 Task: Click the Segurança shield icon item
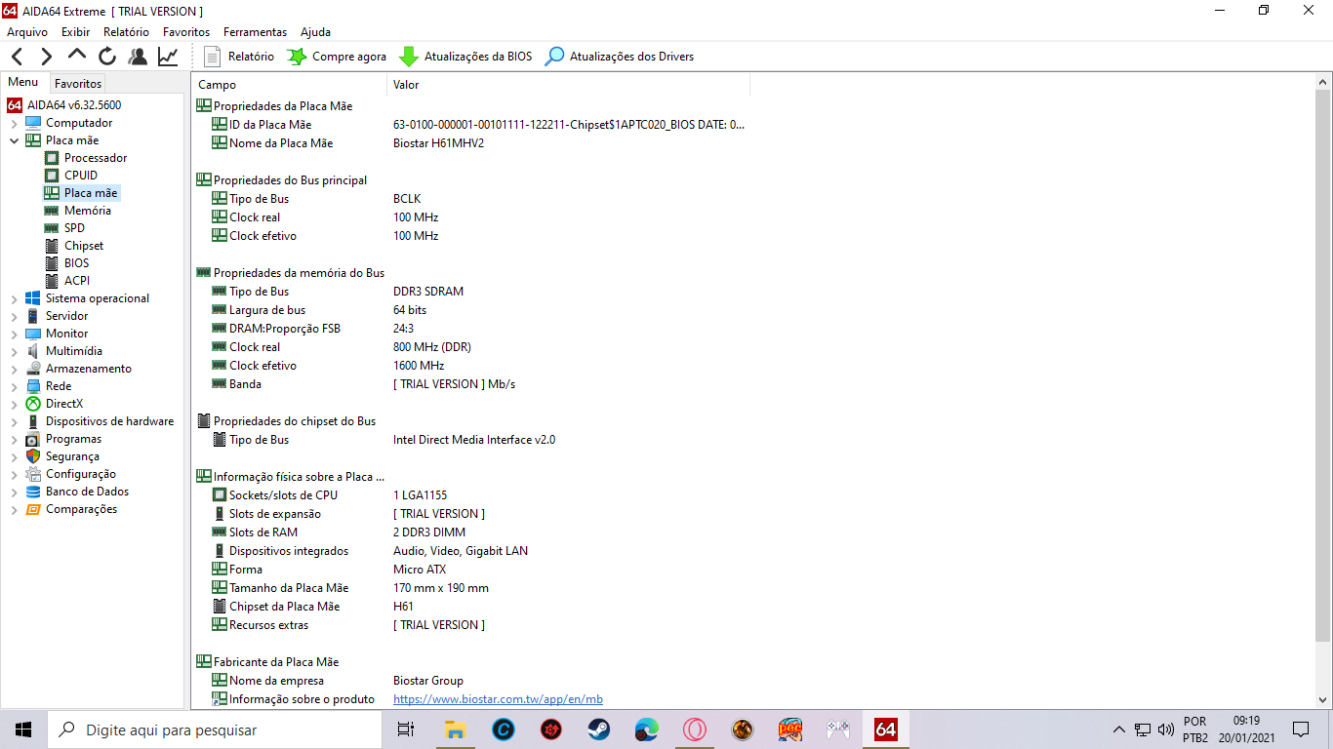coord(33,456)
